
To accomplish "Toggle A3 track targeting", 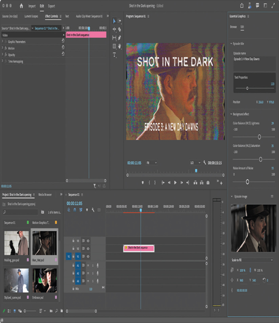I will click(78, 281).
